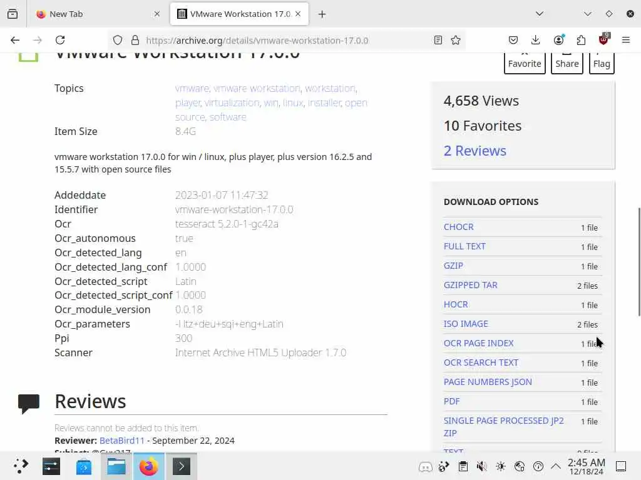Screen dimensions: 641x480
Task: Open the vmware workstation topic link
Action: pos(257,89)
